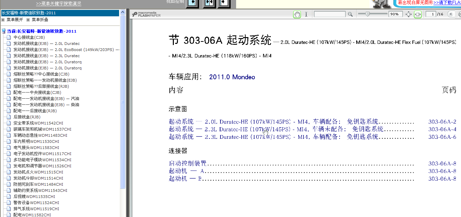
Task: Open 配电——发动机接线盒(EJB) — 柴油
Action: coord(46,105)
